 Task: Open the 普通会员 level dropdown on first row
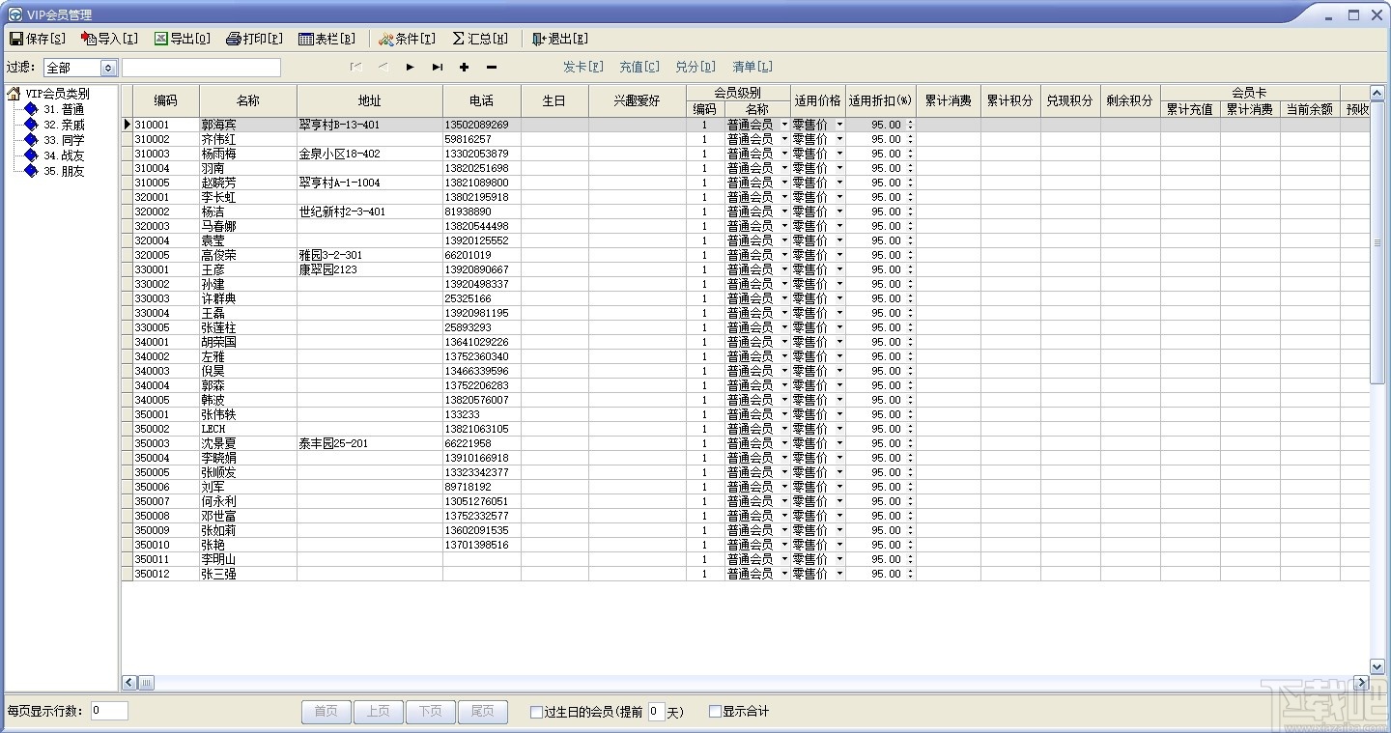[x=784, y=125]
